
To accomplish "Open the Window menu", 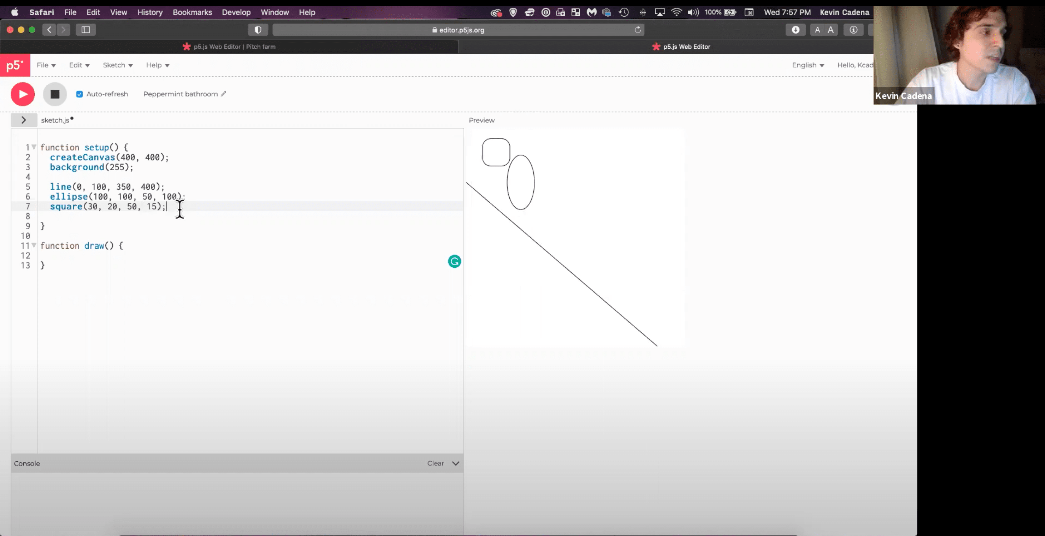I will click(275, 12).
